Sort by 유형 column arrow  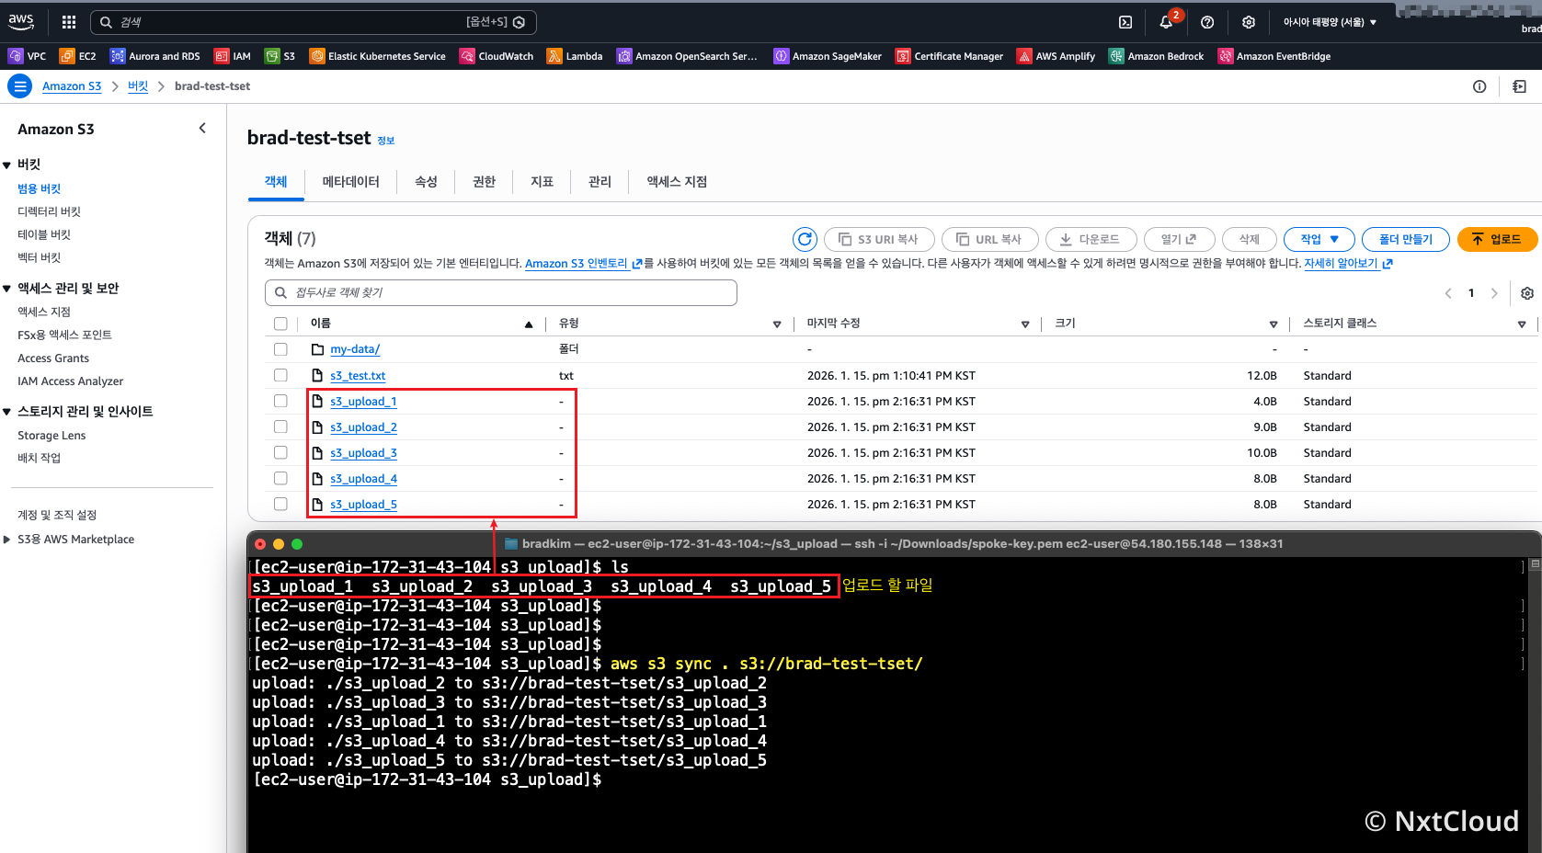click(x=777, y=324)
